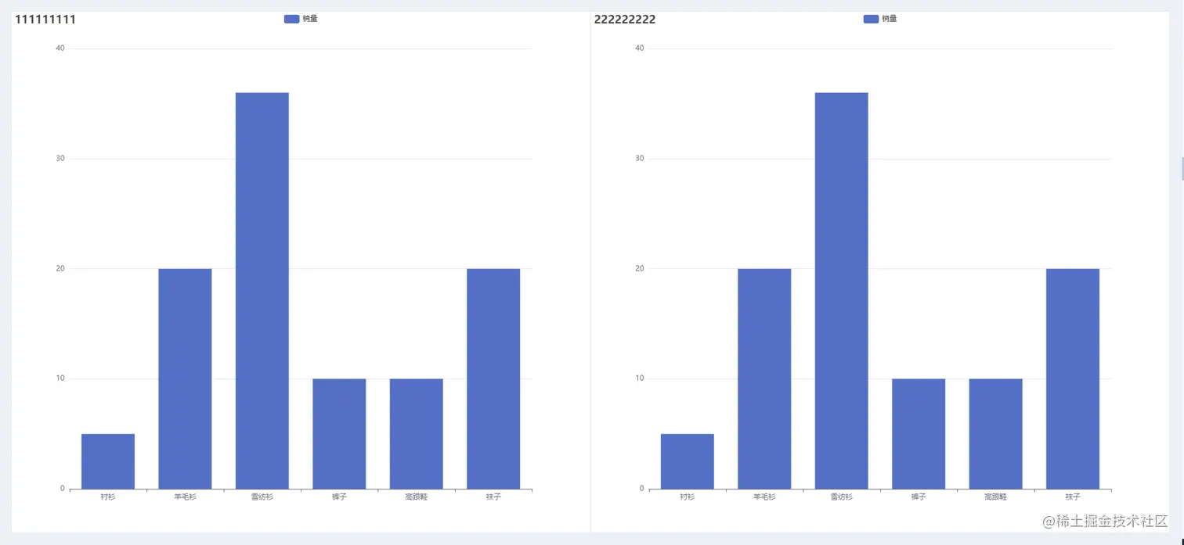The image size is (1184, 545).
Task: Click the 羊毛衫 bar in chart 222222222
Action: [x=764, y=378]
